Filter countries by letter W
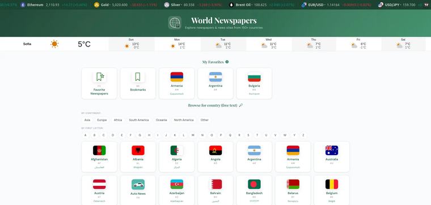Image resolution: width=431 pixels, height=205 pixels. click(x=285, y=135)
